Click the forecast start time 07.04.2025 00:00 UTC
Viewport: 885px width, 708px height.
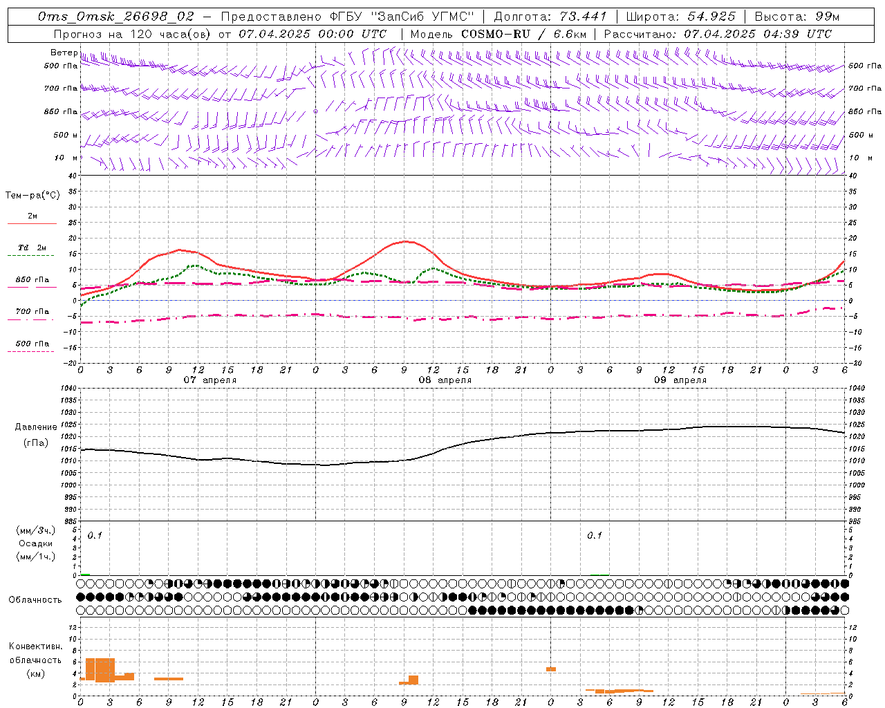click(313, 33)
